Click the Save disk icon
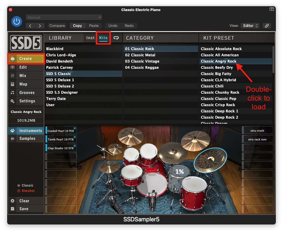Image resolution: width=283 pixels, height=233 pixels. click(12, 209)
